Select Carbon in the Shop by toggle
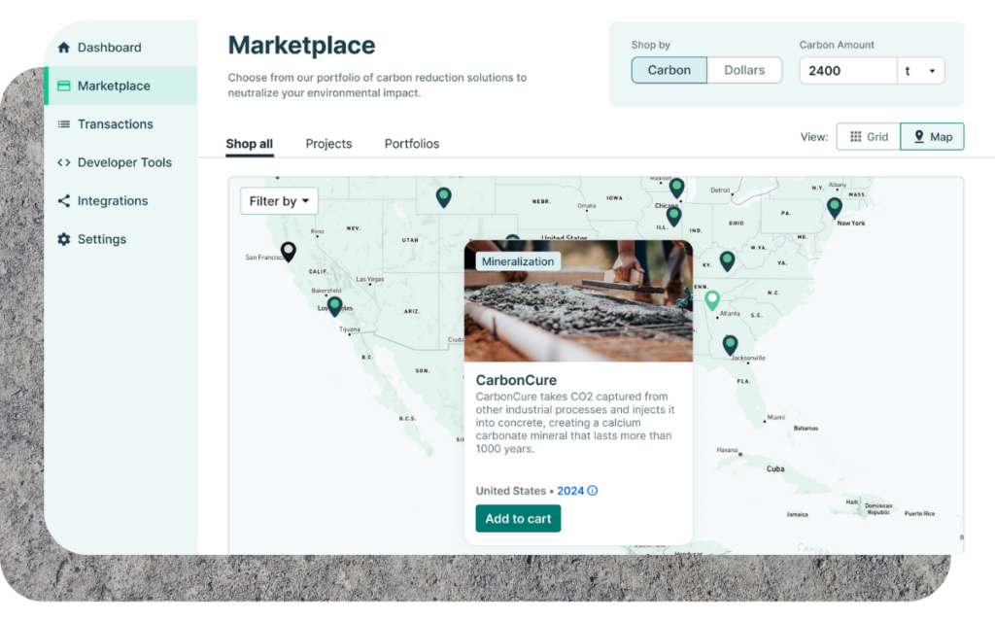This screenshot has width=995, height=622. pos(669,70)
